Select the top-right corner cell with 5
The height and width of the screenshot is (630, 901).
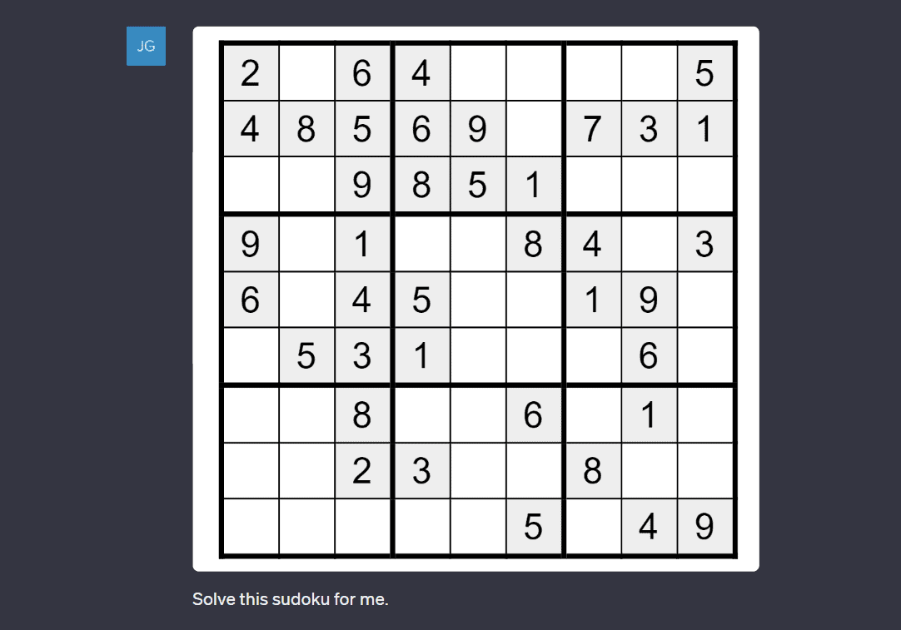pyautogui.click(x=704, y=73)
